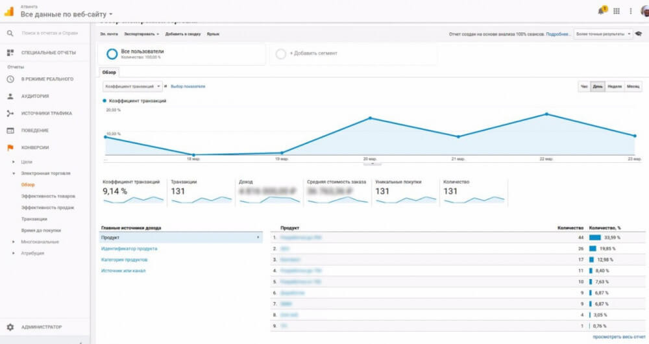Image resolution: width=649 pixels, height=344 pixels.
Task: Click the 20 мар. data point on chart
Action: [370, 118]
